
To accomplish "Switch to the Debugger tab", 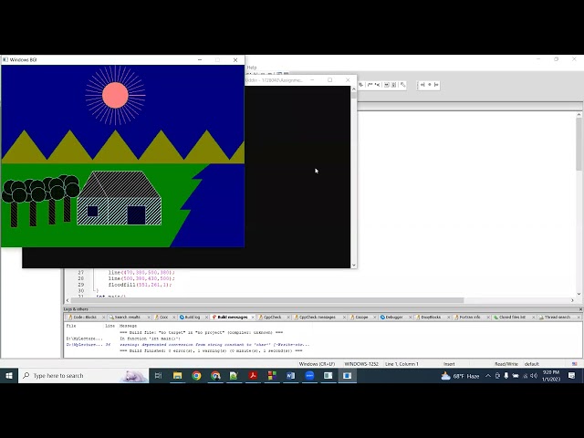I will point(394,317).
